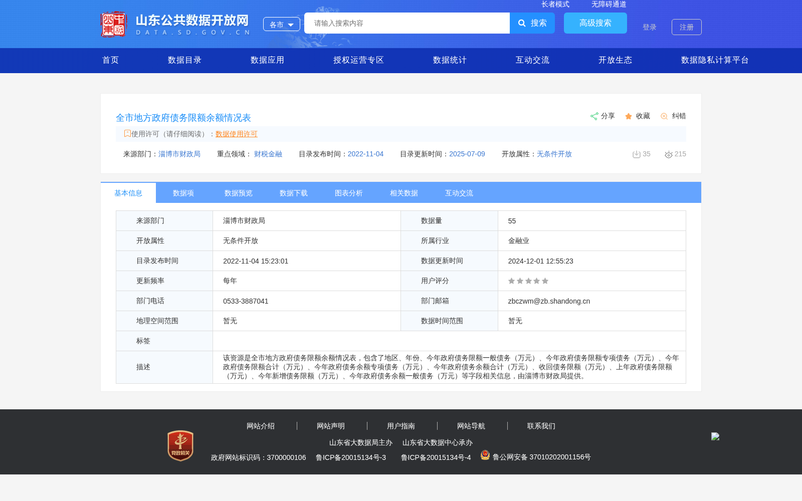Open 网站声明 footer link
This screenshot has height=501, width=802.
pos(331,426)
